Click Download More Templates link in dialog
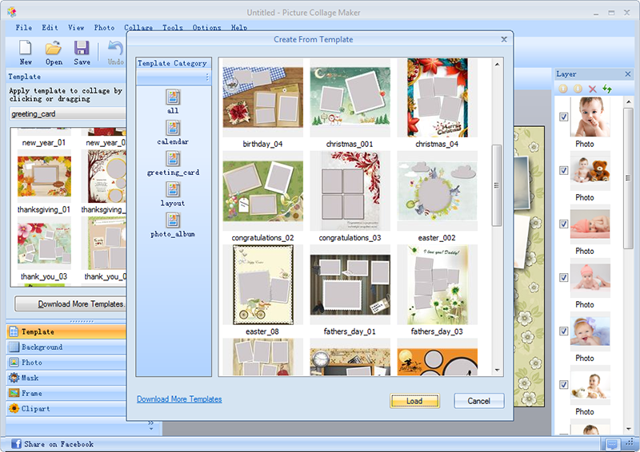This screenshot has height=452, width=640. tap(179, 399)
